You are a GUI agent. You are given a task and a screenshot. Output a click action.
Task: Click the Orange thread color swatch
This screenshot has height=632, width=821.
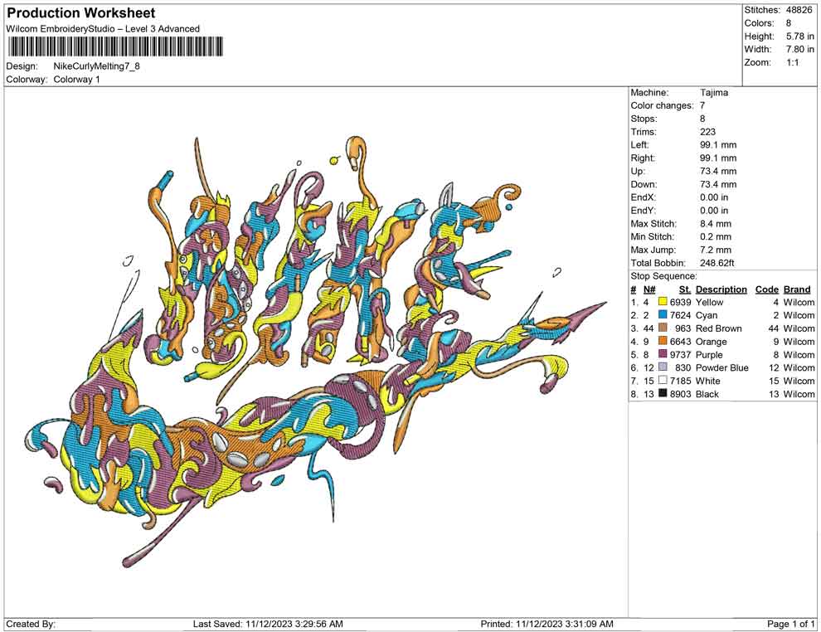click(x=663, y=341)
